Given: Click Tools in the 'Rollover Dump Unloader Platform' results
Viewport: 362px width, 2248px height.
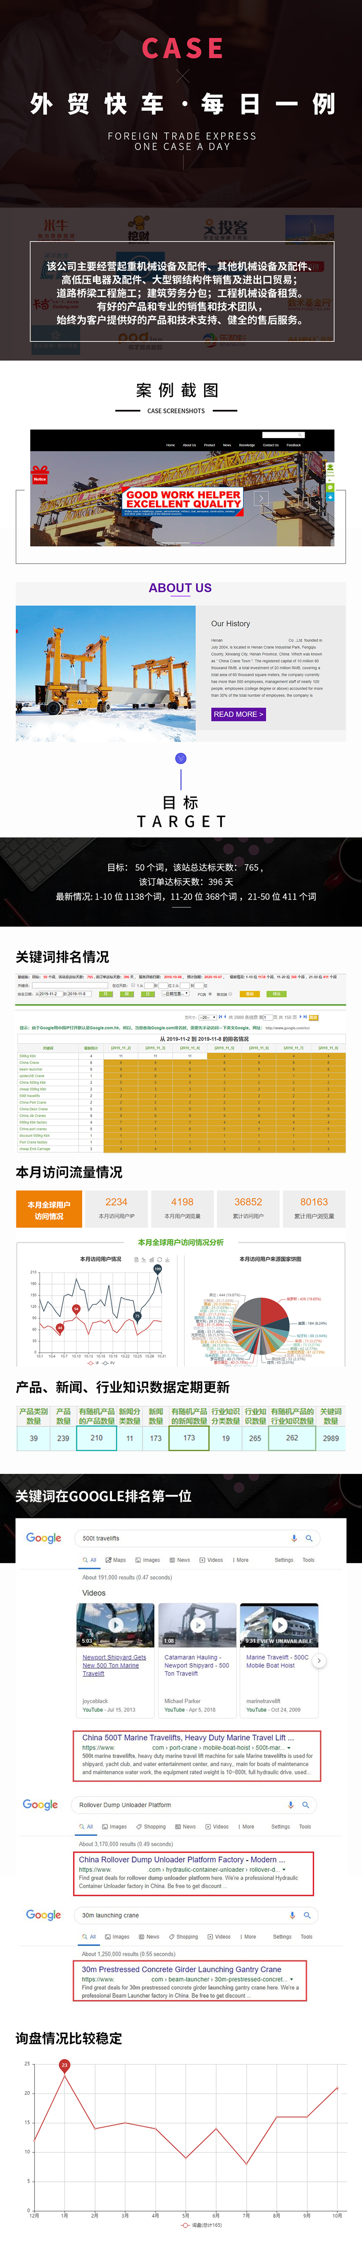Looking at the screenshot, I should pyautogui.click(x=305, y=1826).
